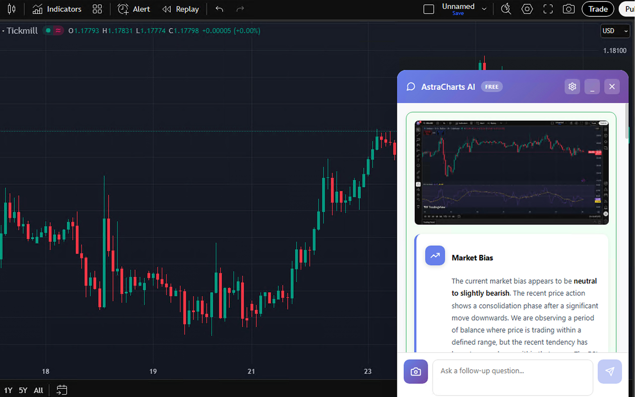Expand the layout dropdown arrow next to Unnamed
This screenshot has height=397, width=635.
click(484, 9)
